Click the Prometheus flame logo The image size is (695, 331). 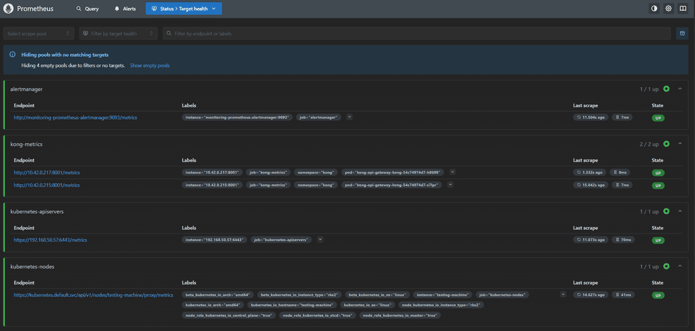tap(9, 9)
